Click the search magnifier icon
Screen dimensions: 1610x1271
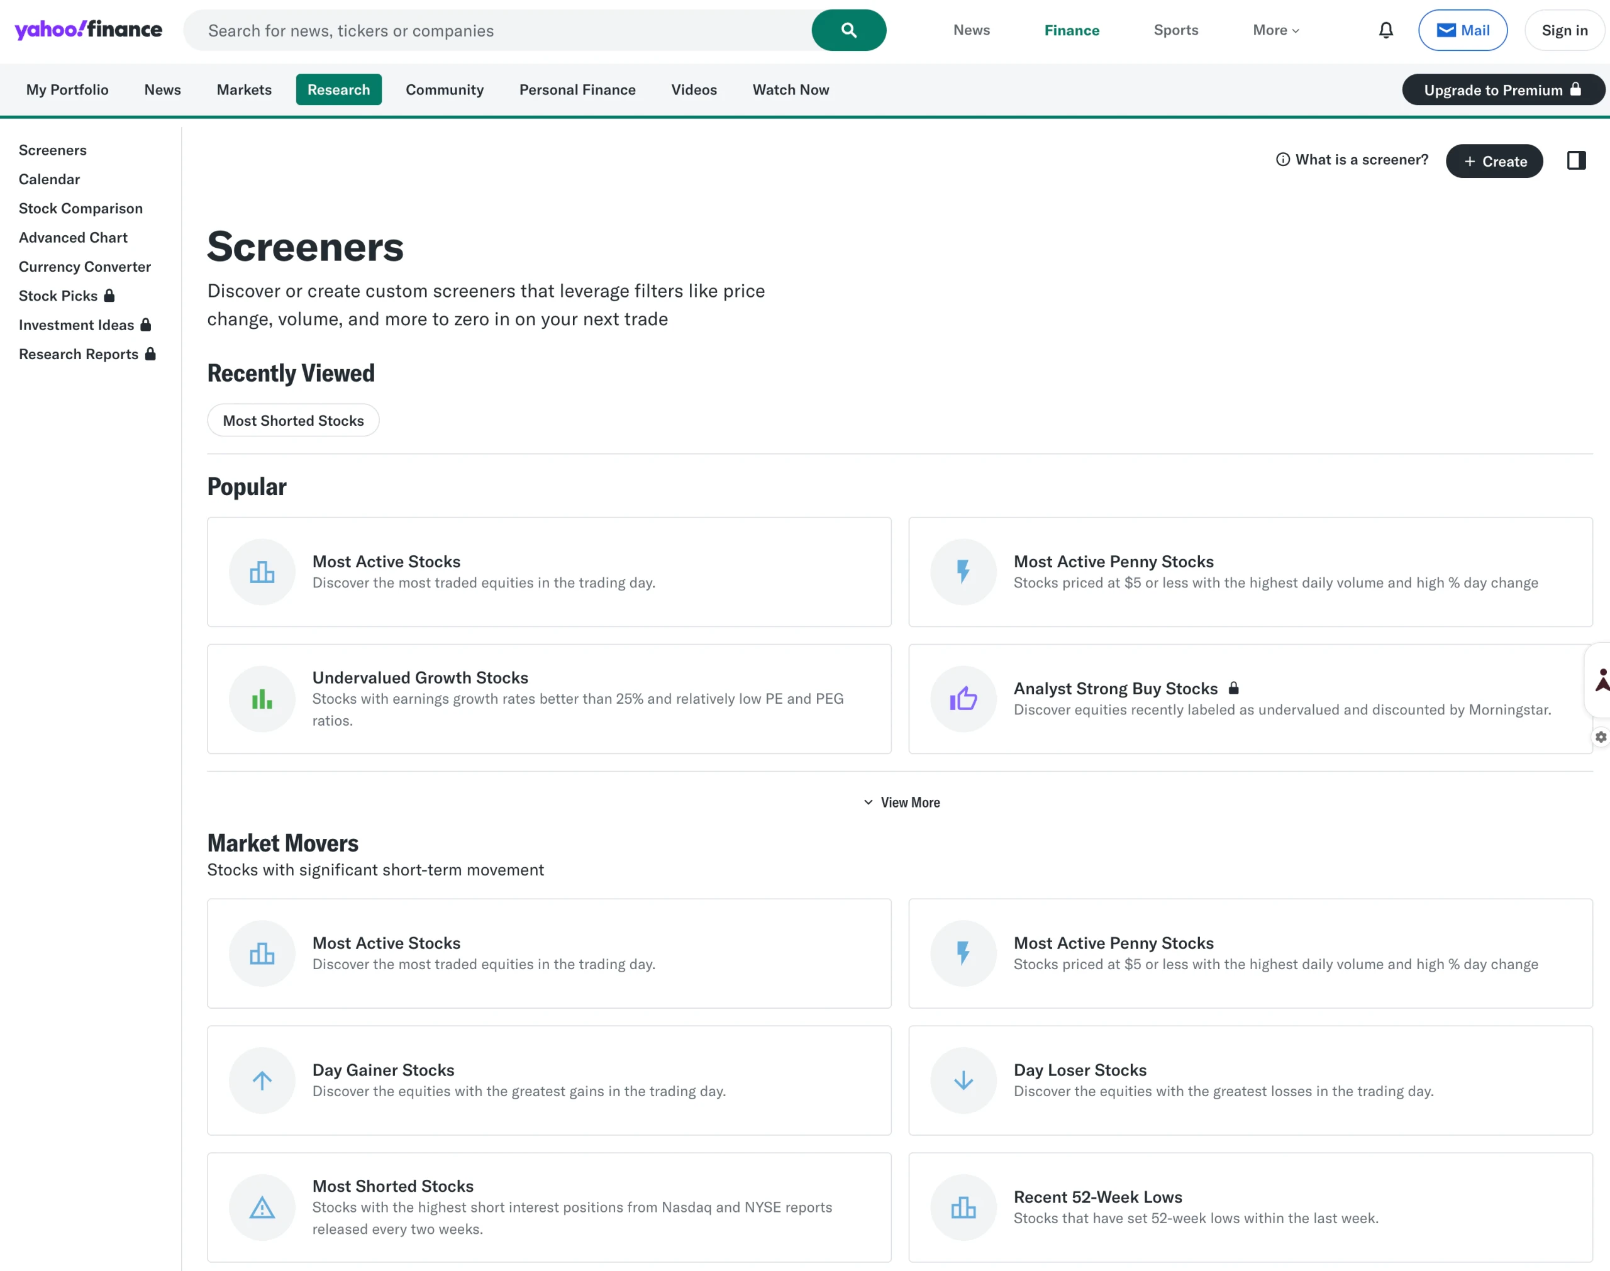[848, 30]
